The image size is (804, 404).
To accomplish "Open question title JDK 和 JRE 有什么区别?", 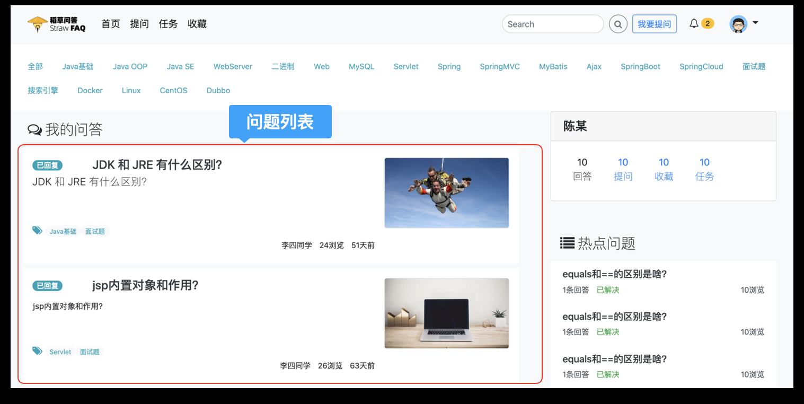I will point(157,165).
